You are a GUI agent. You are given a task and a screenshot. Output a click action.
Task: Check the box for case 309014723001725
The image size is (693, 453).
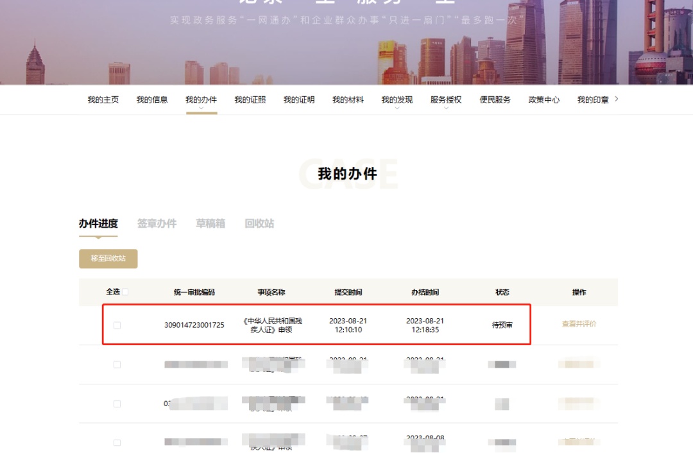click(117, 325)
